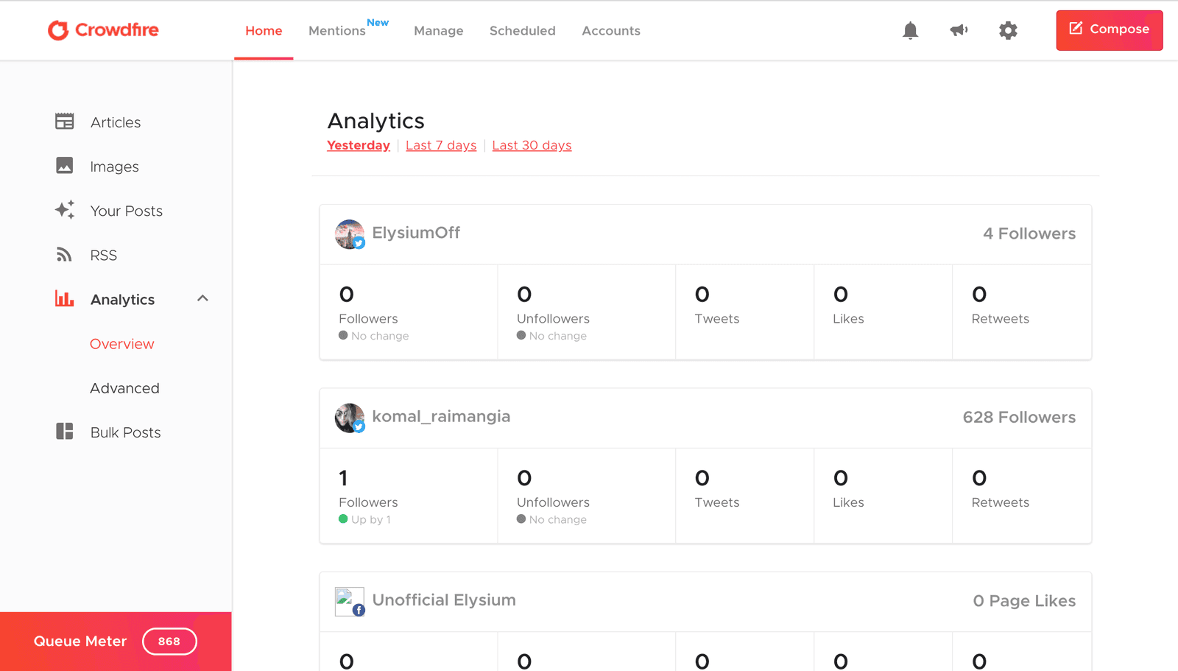Open Your Posts from the sidebar
The image size is (1178, 671).
tap(126, 211)
